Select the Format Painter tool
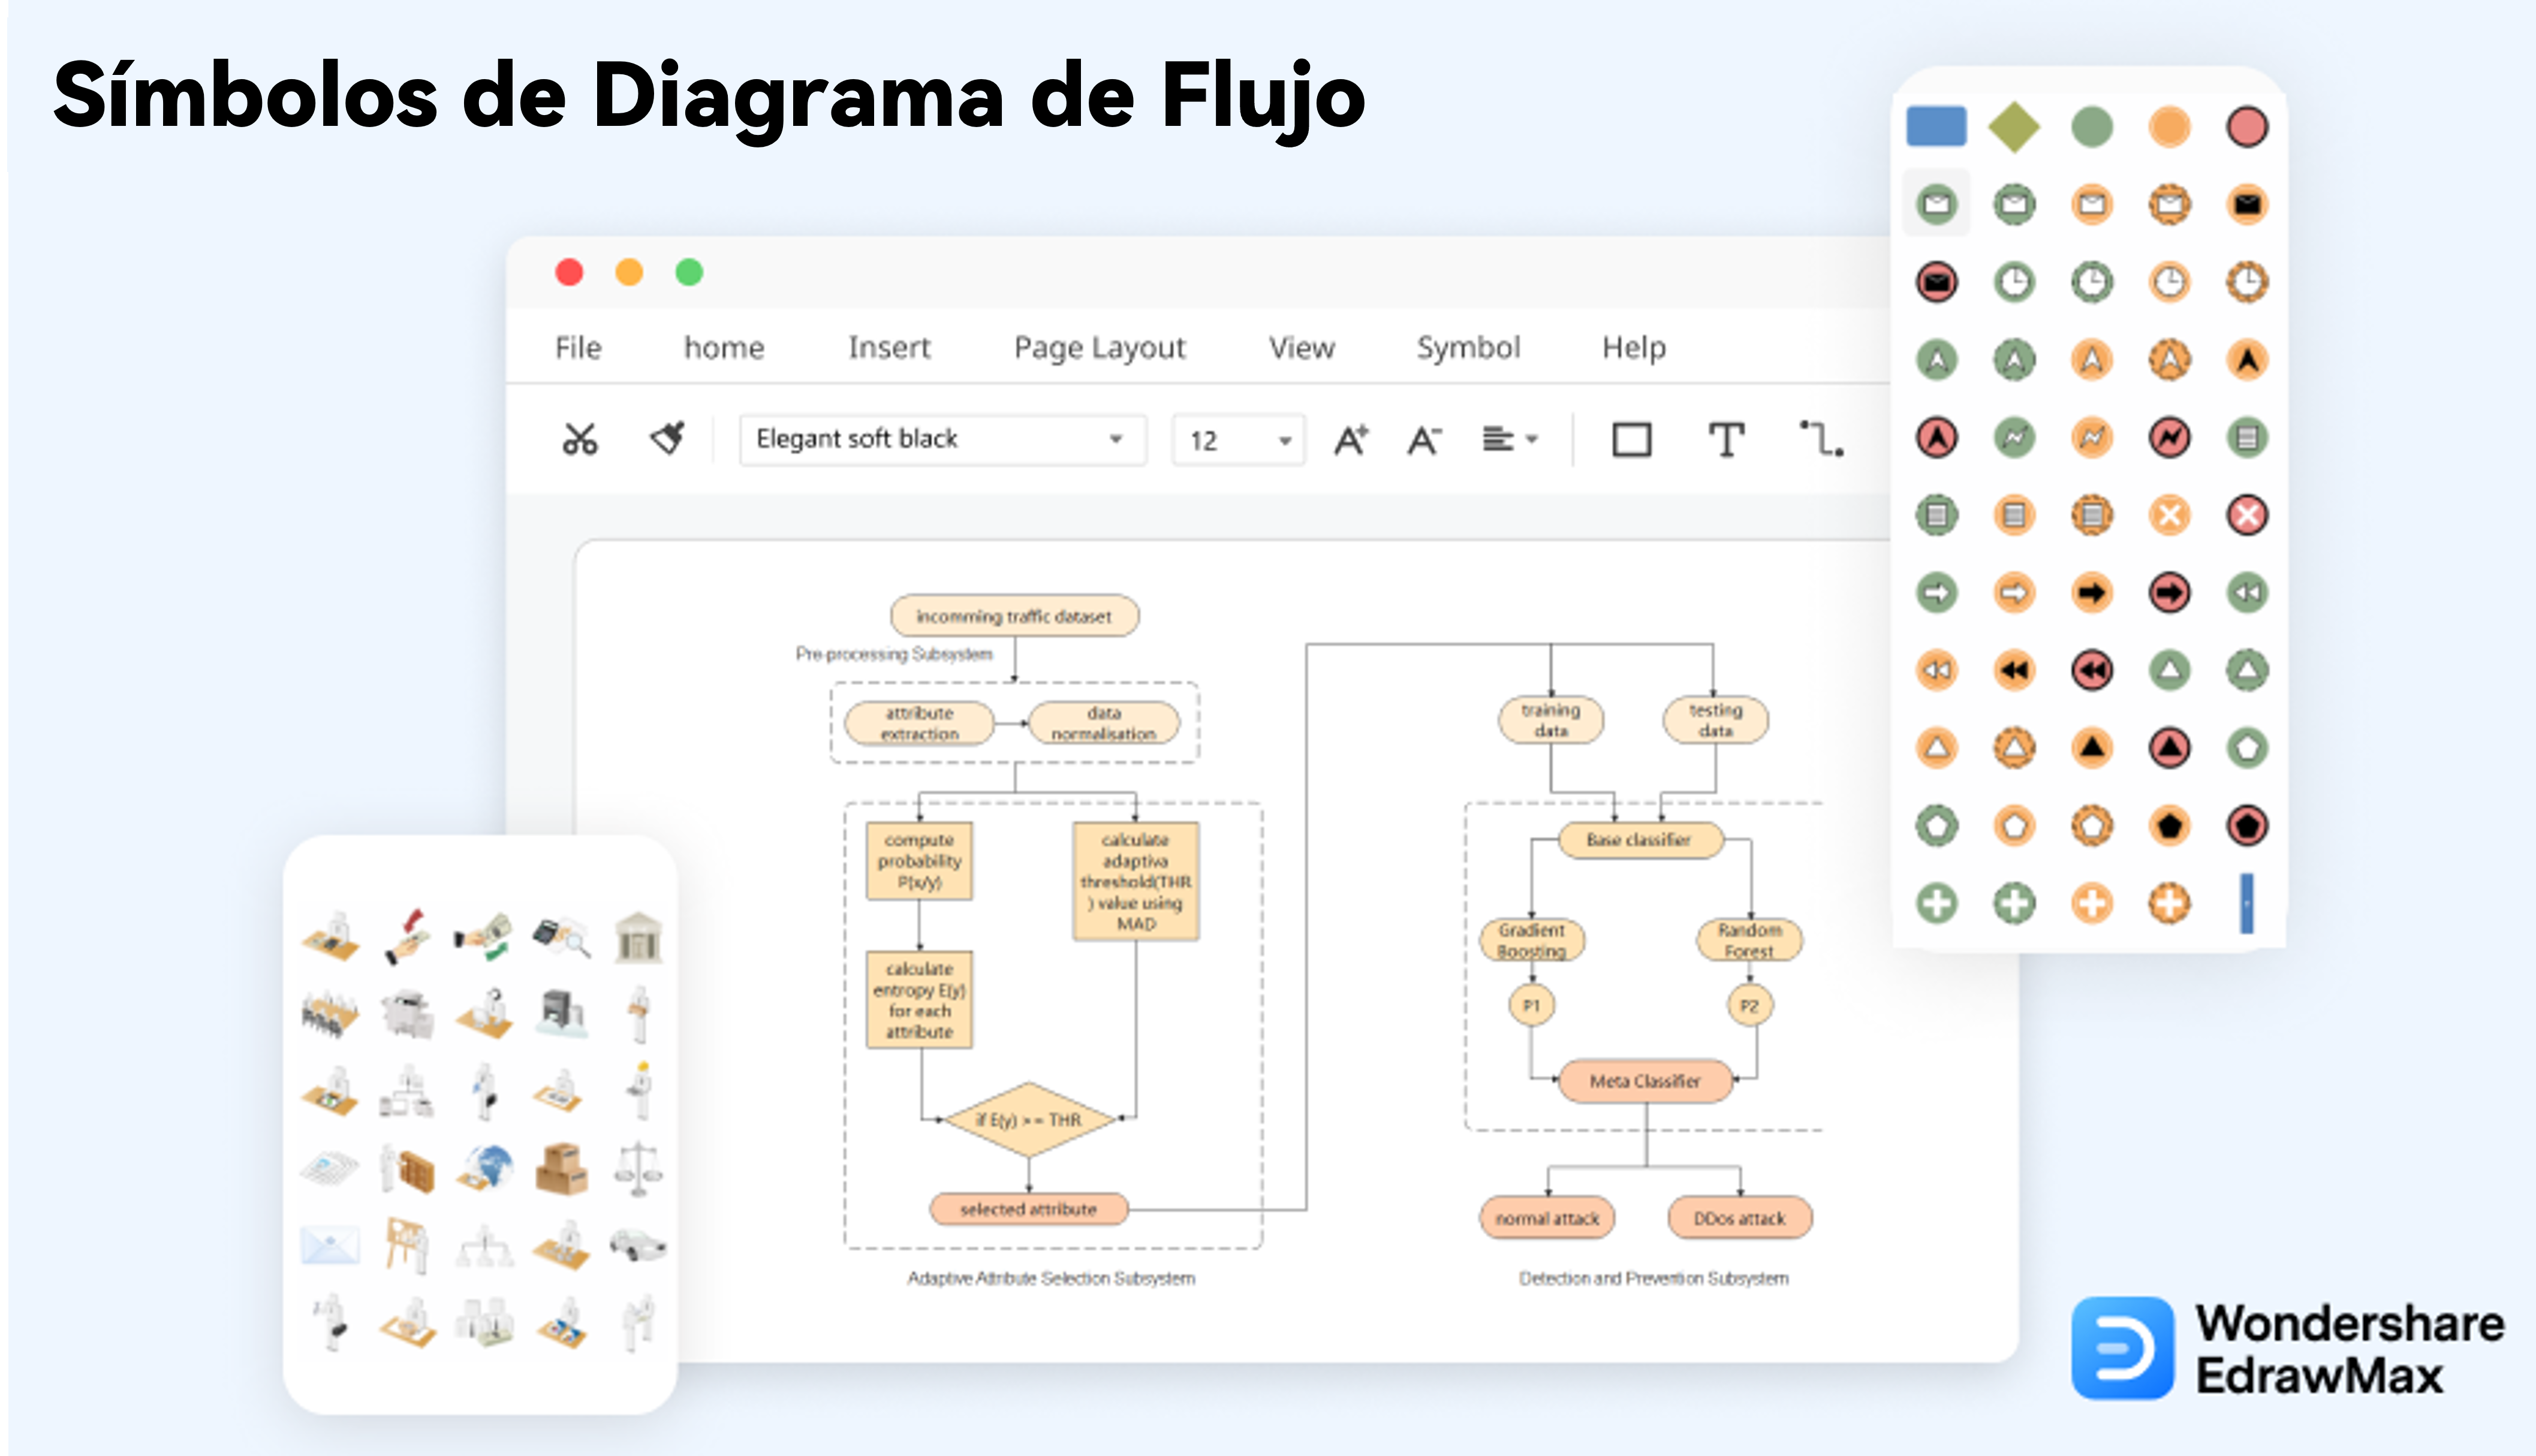The height and width of the screenshot is (1456, 2536). [x=668, y=438]
